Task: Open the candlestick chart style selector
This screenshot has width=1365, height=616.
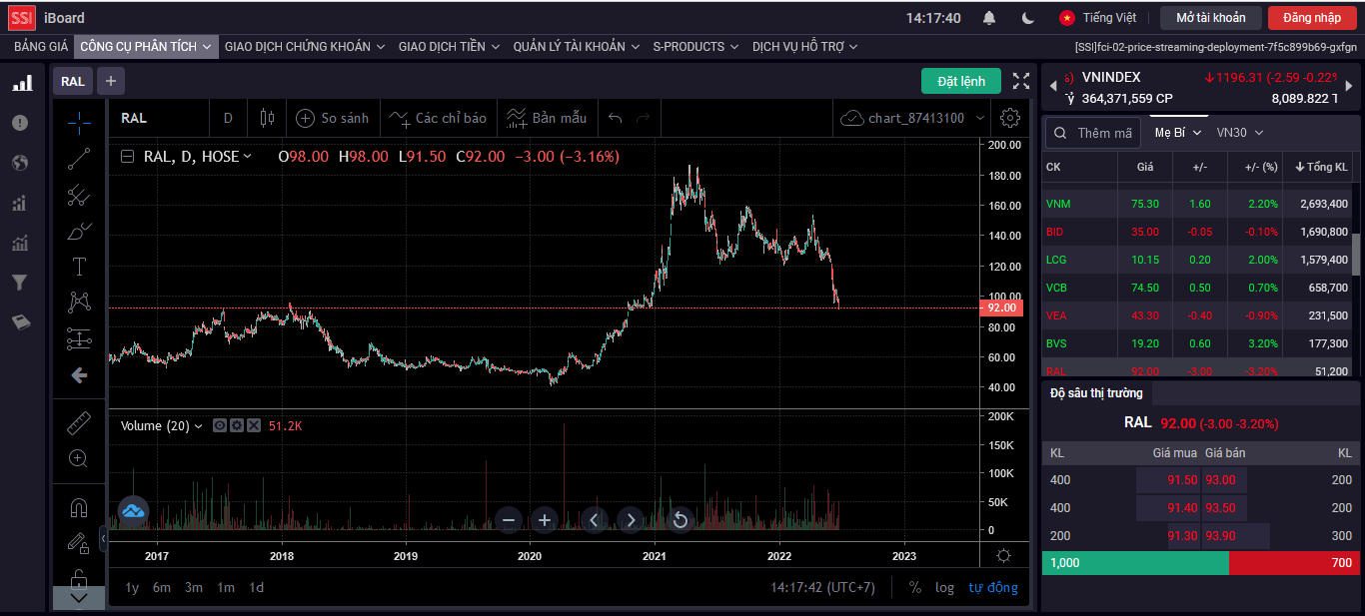Action: [x=267, y=118]
